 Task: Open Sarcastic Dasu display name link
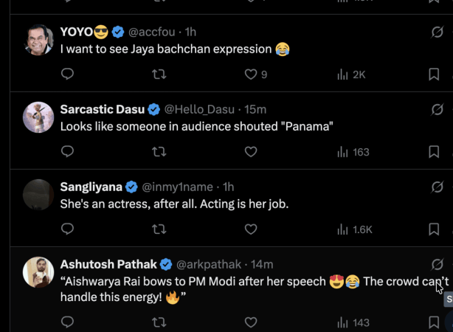102,109
